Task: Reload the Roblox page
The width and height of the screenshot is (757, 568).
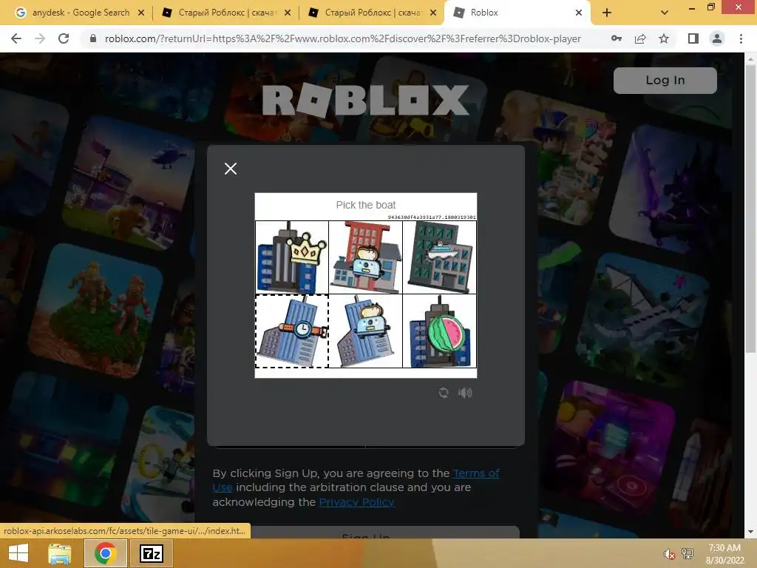Action: (64, 38)
